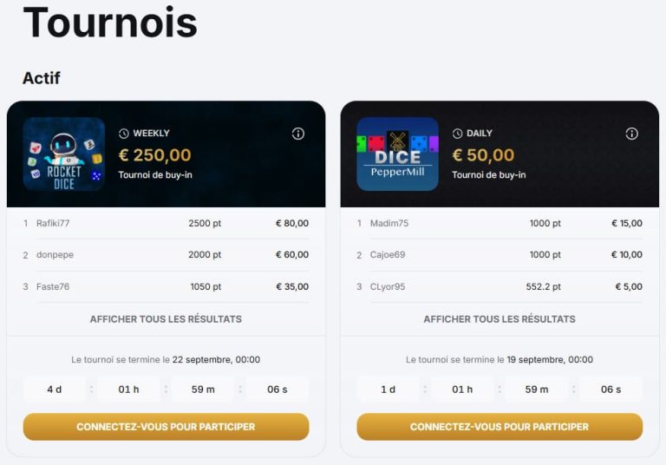Click the € 50,00 prize amount

[483, 155]
